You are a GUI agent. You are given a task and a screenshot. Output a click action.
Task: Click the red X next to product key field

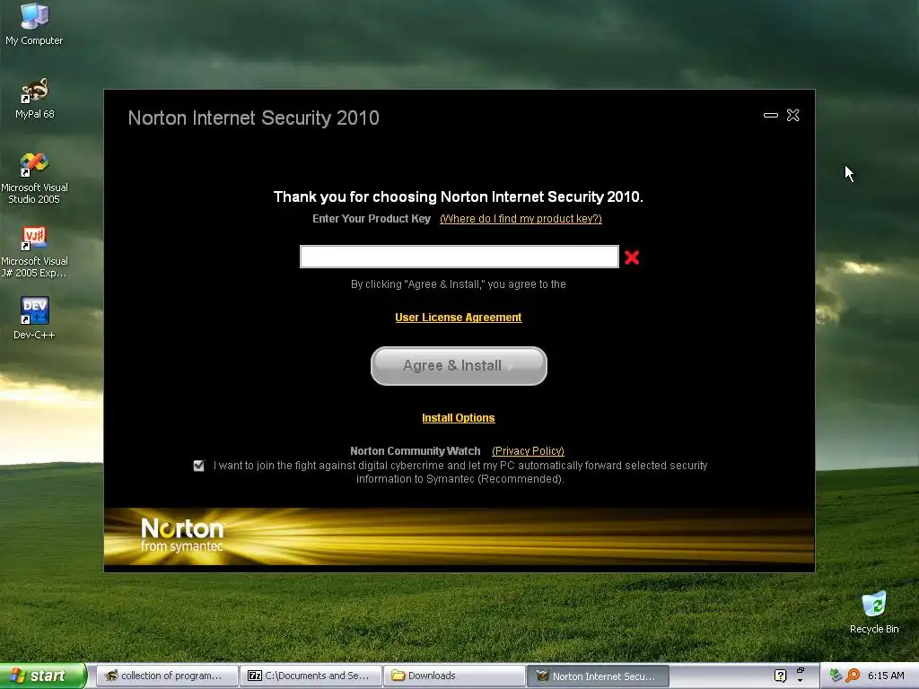click(x=632, y=257)
